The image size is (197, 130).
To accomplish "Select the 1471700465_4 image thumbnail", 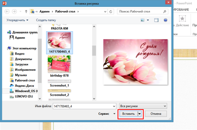I will click(x=59, y=43).
